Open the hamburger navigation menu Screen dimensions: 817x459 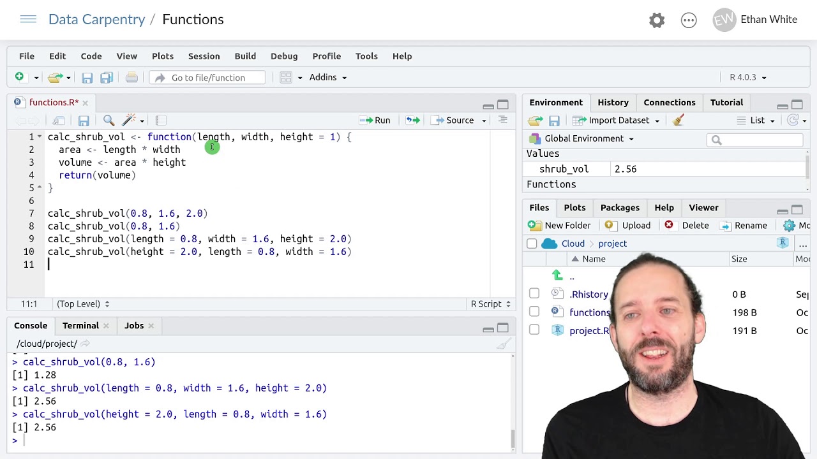28,19
